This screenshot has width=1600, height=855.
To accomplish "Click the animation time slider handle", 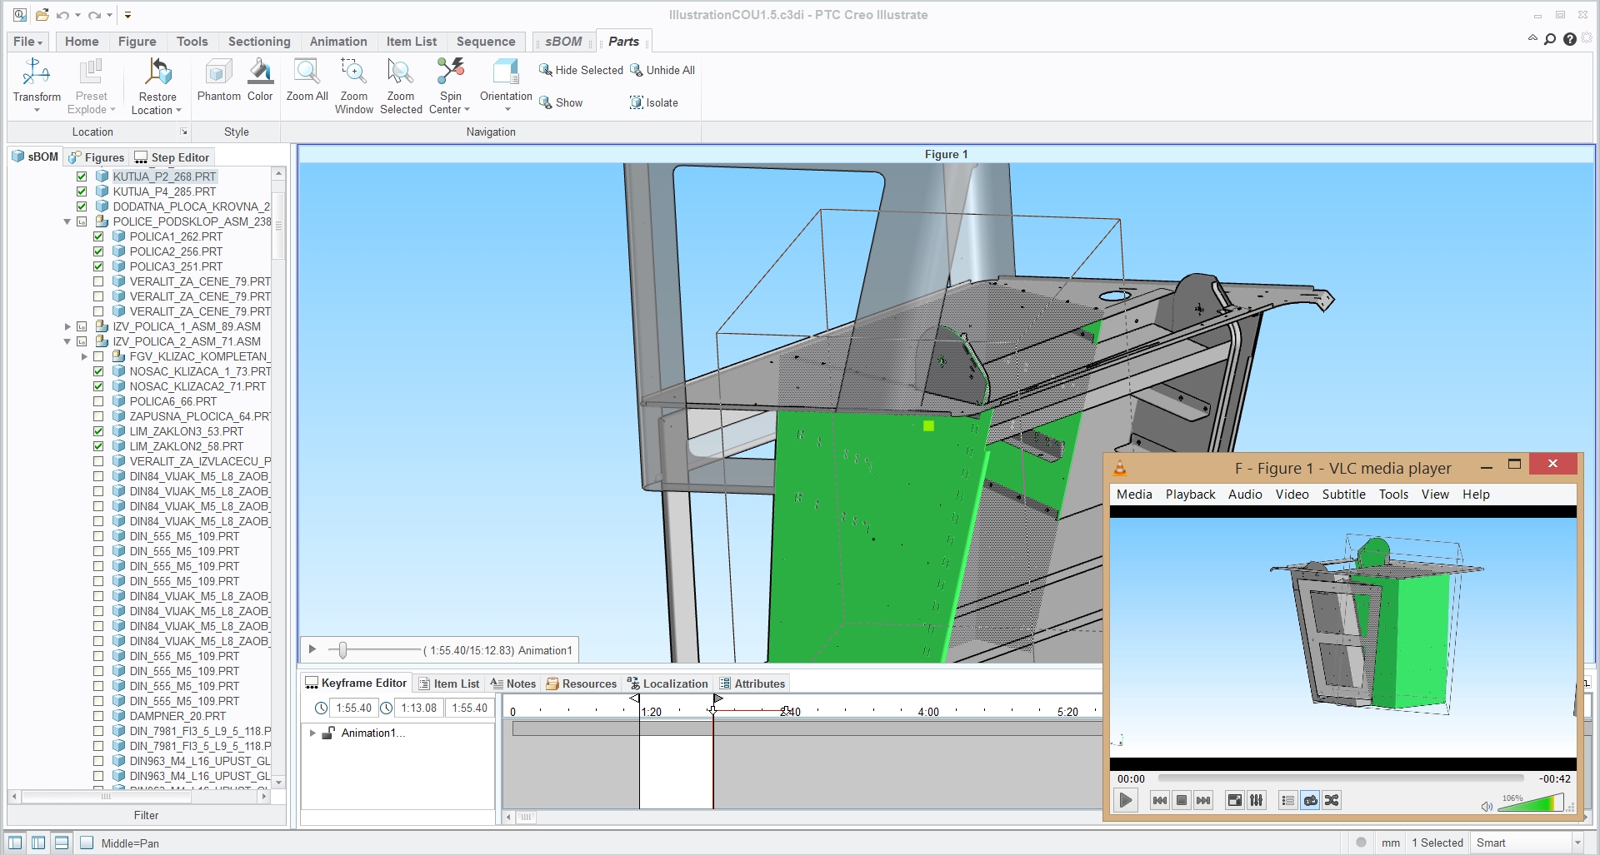I will [x=342, y=649].
